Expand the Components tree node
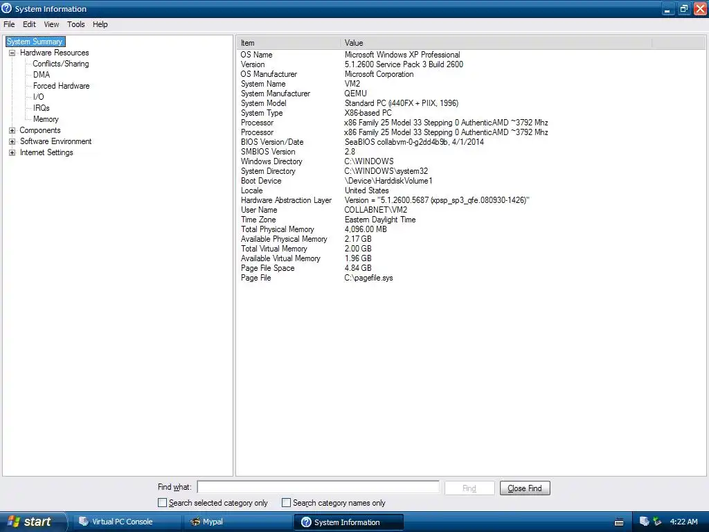 [12, 130]
